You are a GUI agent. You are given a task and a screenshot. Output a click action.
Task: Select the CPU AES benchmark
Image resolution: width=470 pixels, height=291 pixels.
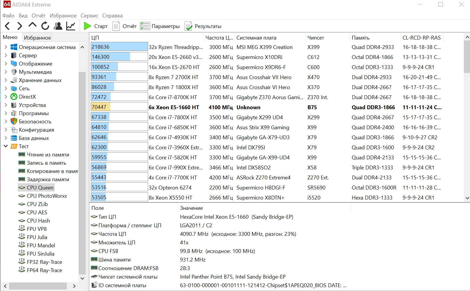tap(37, 212)
